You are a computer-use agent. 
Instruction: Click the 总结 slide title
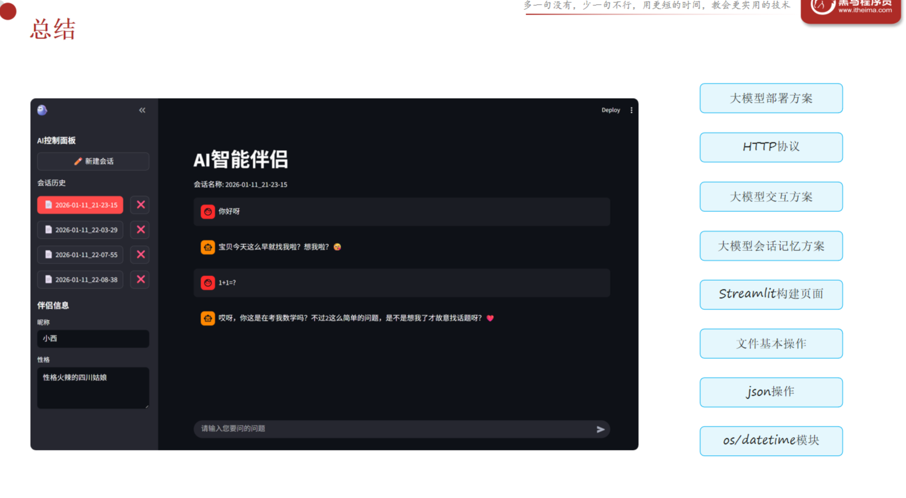(53, 29)
